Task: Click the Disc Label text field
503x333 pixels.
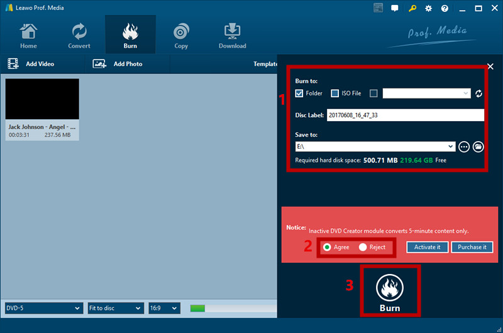Action: point(405,115)
